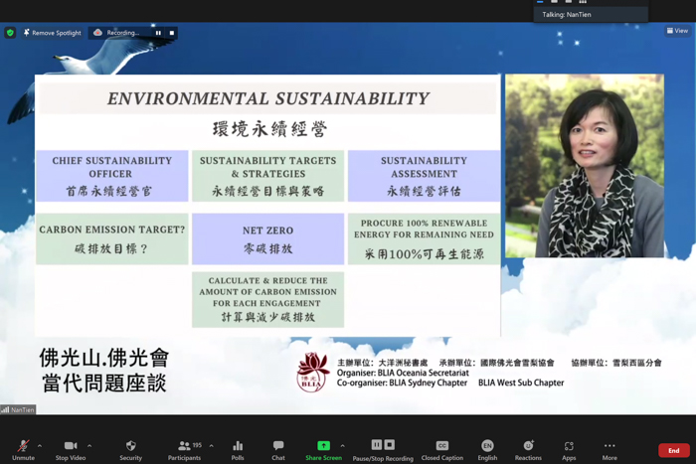This screenshot has width=696, height=464.
Task: Open Reactions menu
Action: [528, 450]
